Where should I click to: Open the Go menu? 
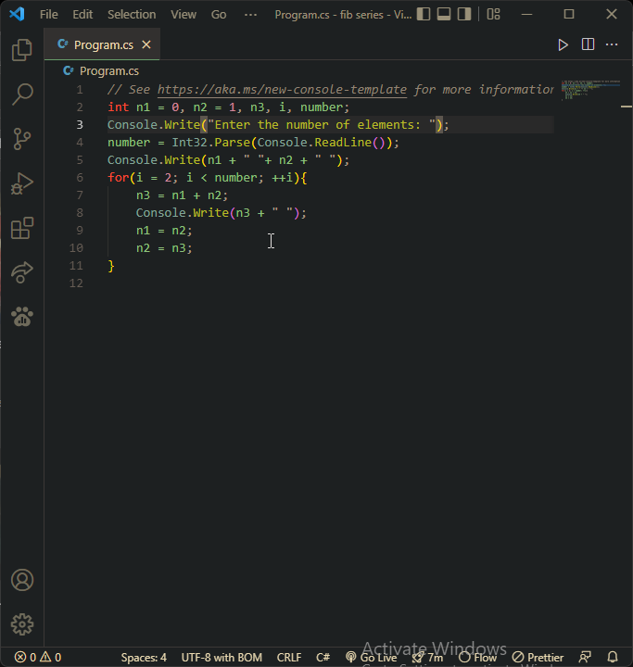(x=219, y=15)
